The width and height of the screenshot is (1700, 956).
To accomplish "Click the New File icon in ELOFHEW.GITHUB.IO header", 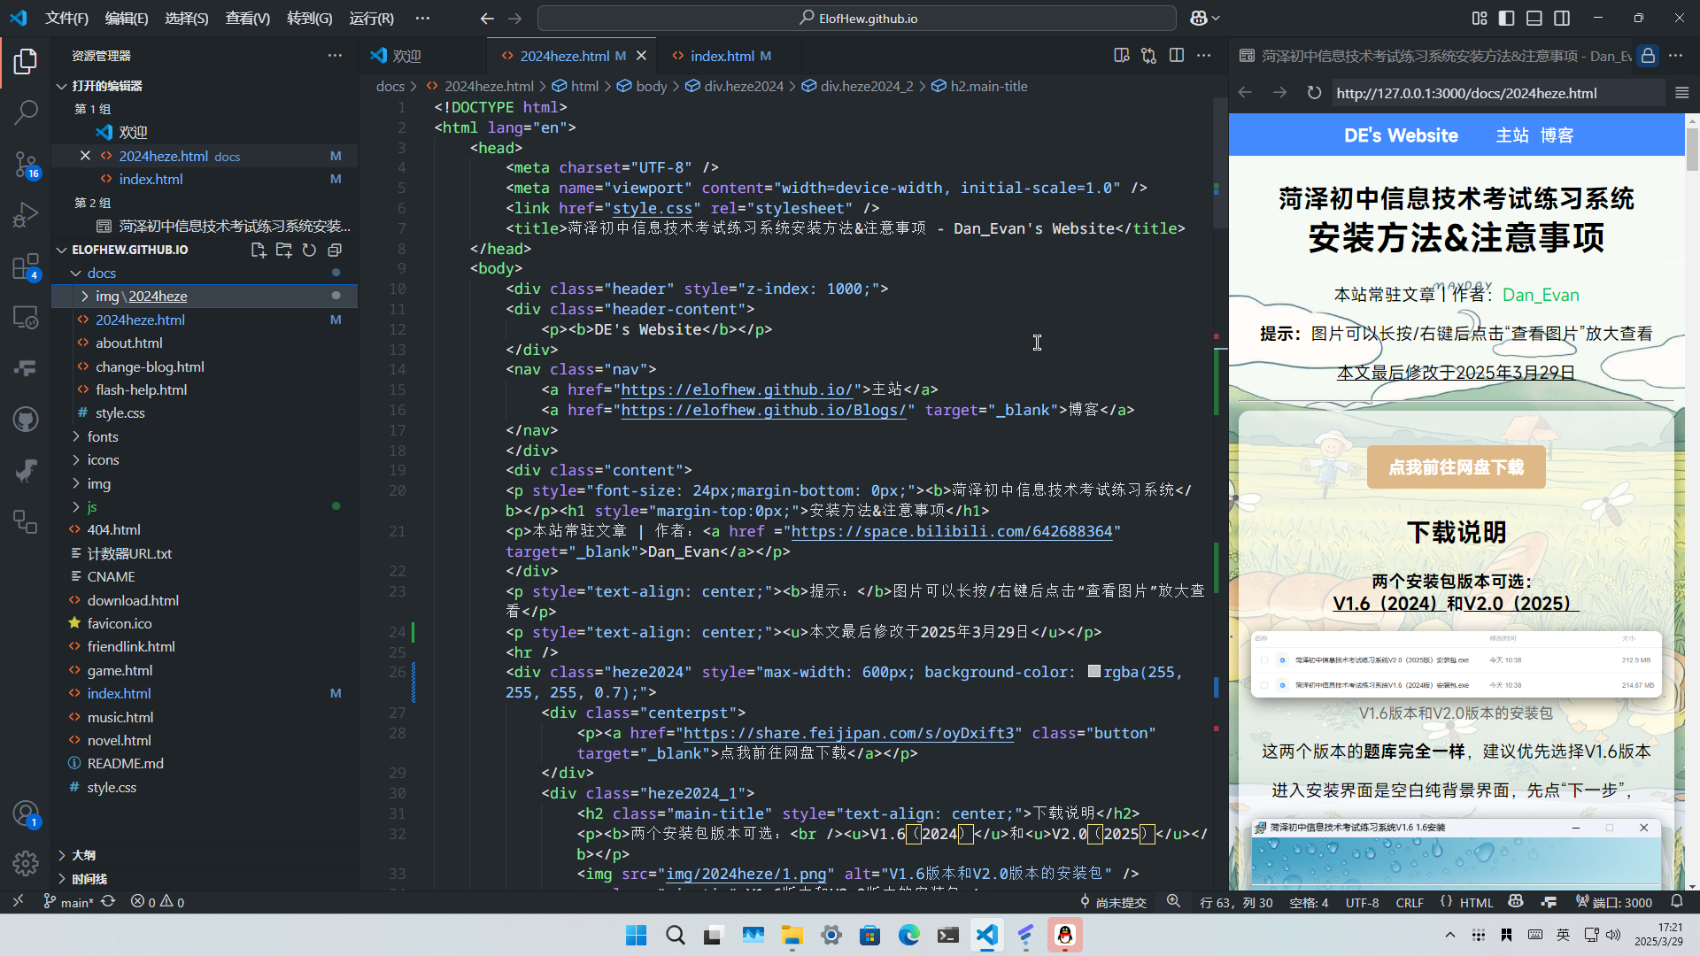I will point(259,250).
